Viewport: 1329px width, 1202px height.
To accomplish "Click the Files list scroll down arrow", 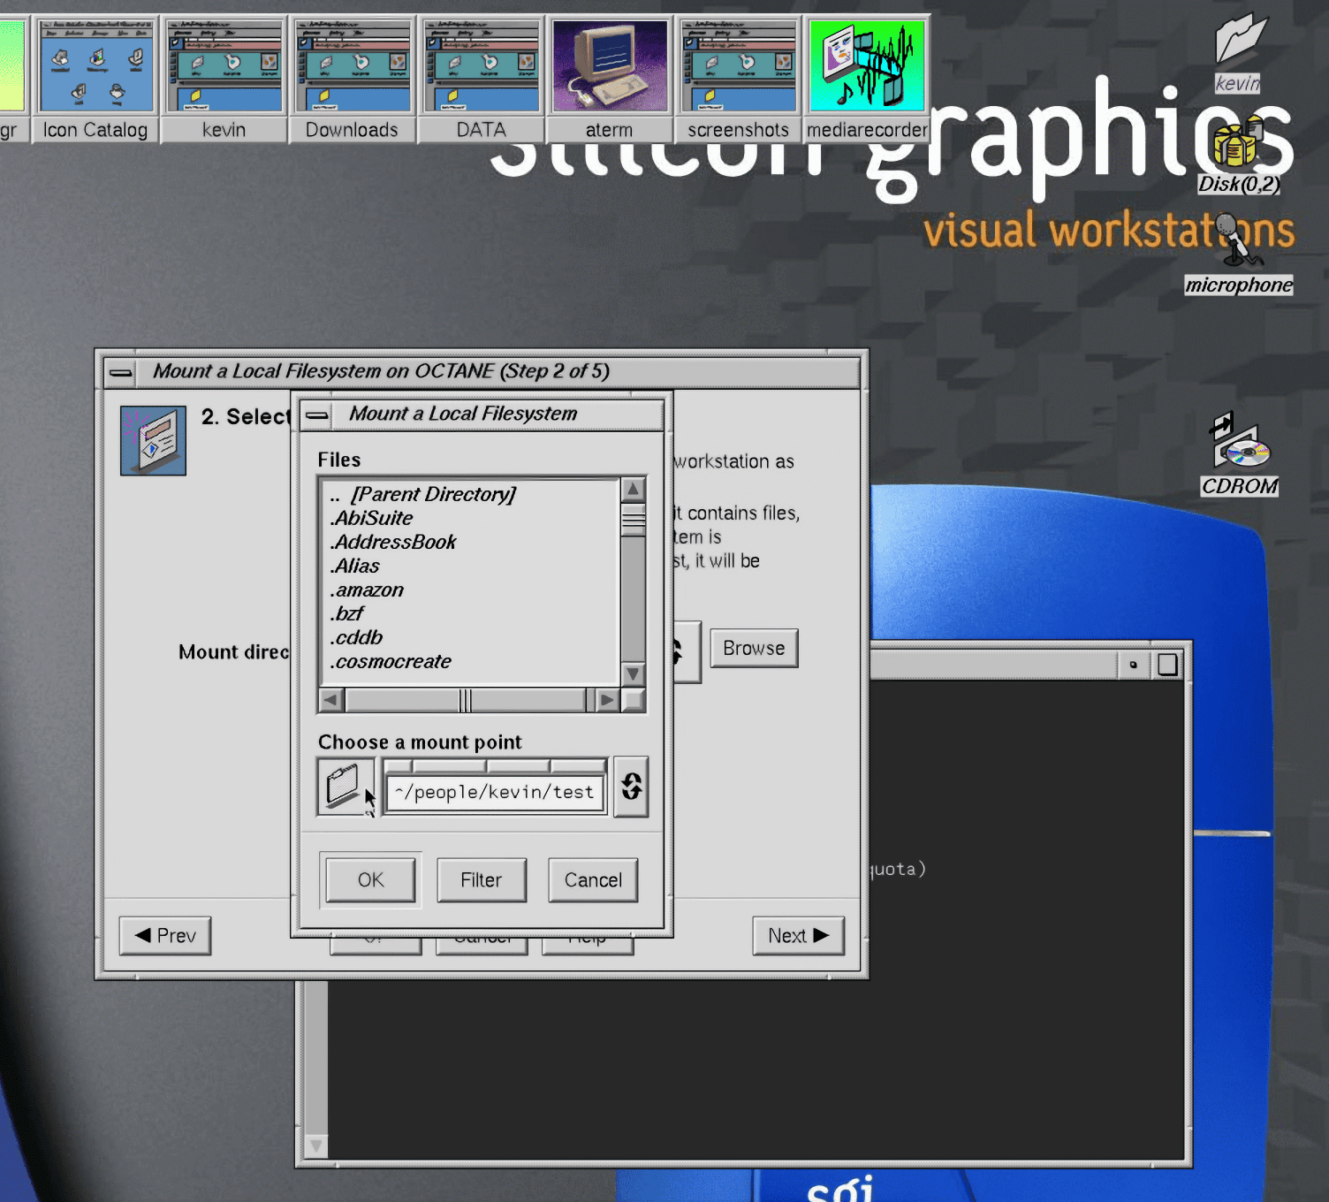I will (x=633, y=673).
